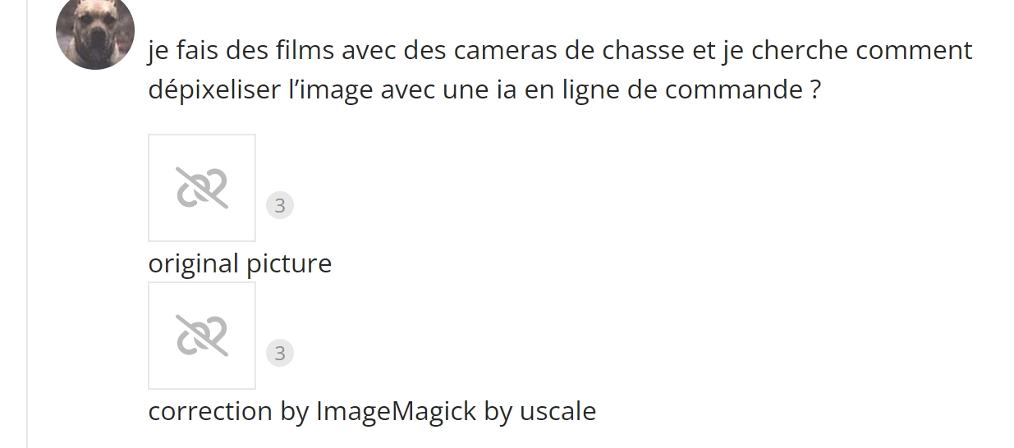Open the broken image above "original picture"
The width and height of the screenshot is (1014, 448).
202,188
